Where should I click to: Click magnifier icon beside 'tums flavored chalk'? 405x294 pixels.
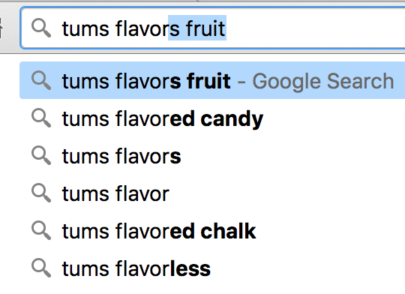coord(41,230)
